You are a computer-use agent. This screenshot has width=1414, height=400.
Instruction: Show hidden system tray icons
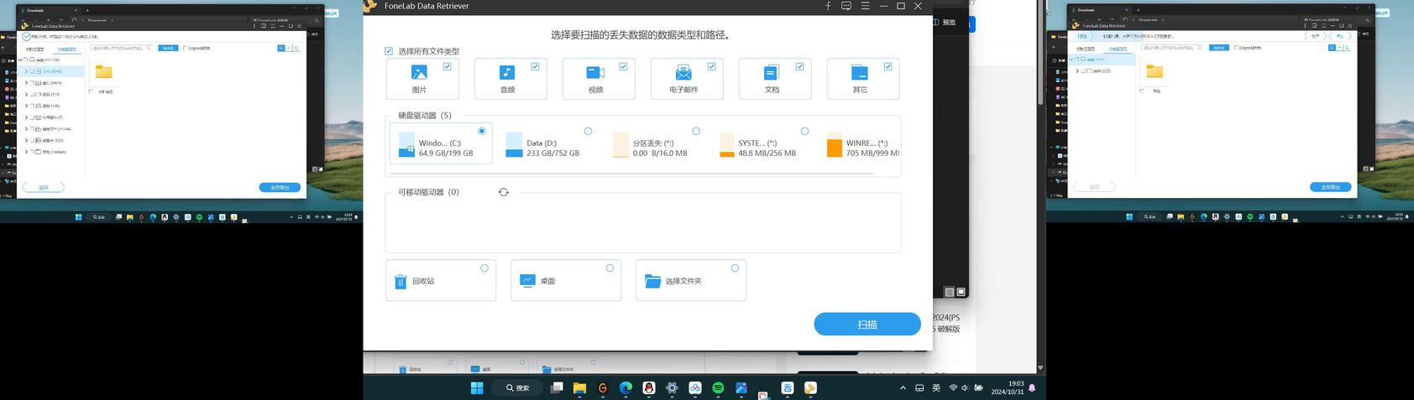903,388
